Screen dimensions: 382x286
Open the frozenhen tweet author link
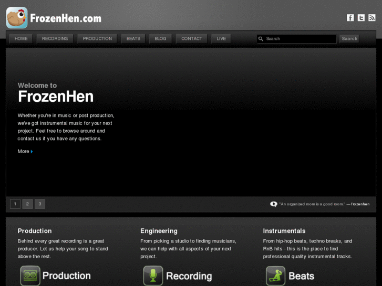[x=360, y=204]
